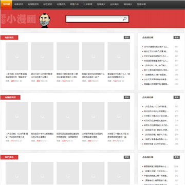Open 明星八卦 in top navigation bar
The image size is (185, 185).
pos(75,4)
